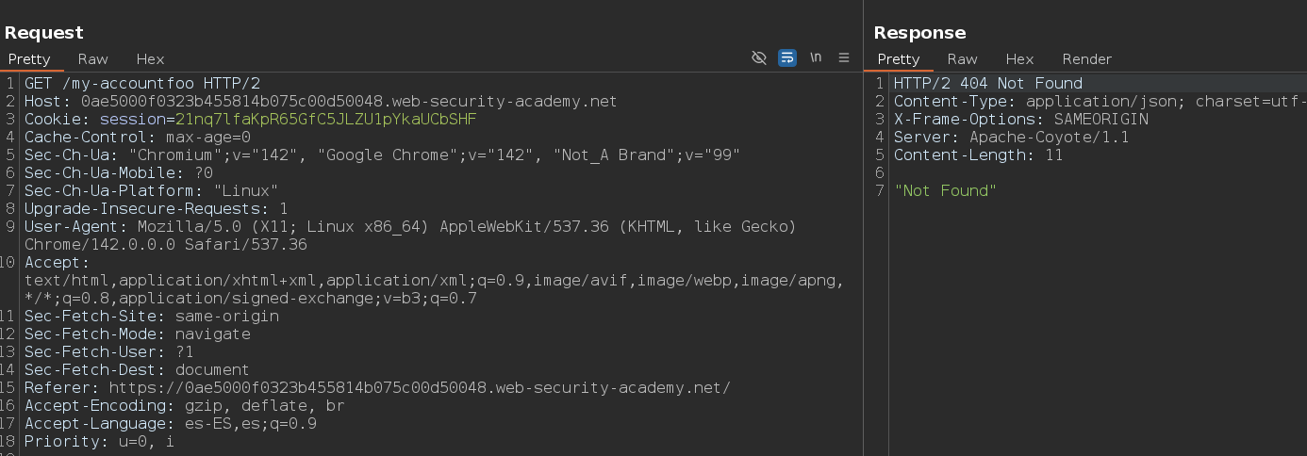1307x456 pixels.
Task: Toggle hiding of non-essential request headers
Action: click(758, 57)
